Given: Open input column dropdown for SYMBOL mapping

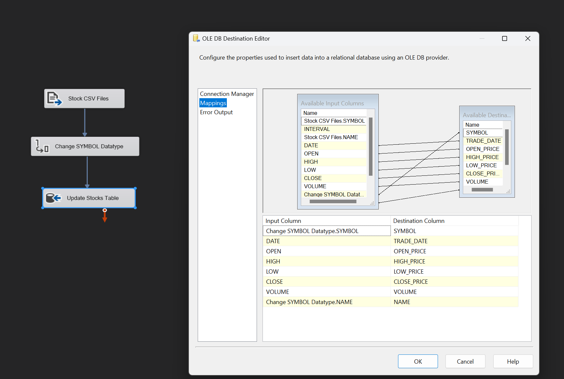Looking at the screenshot, I should [x=326, y=231].
